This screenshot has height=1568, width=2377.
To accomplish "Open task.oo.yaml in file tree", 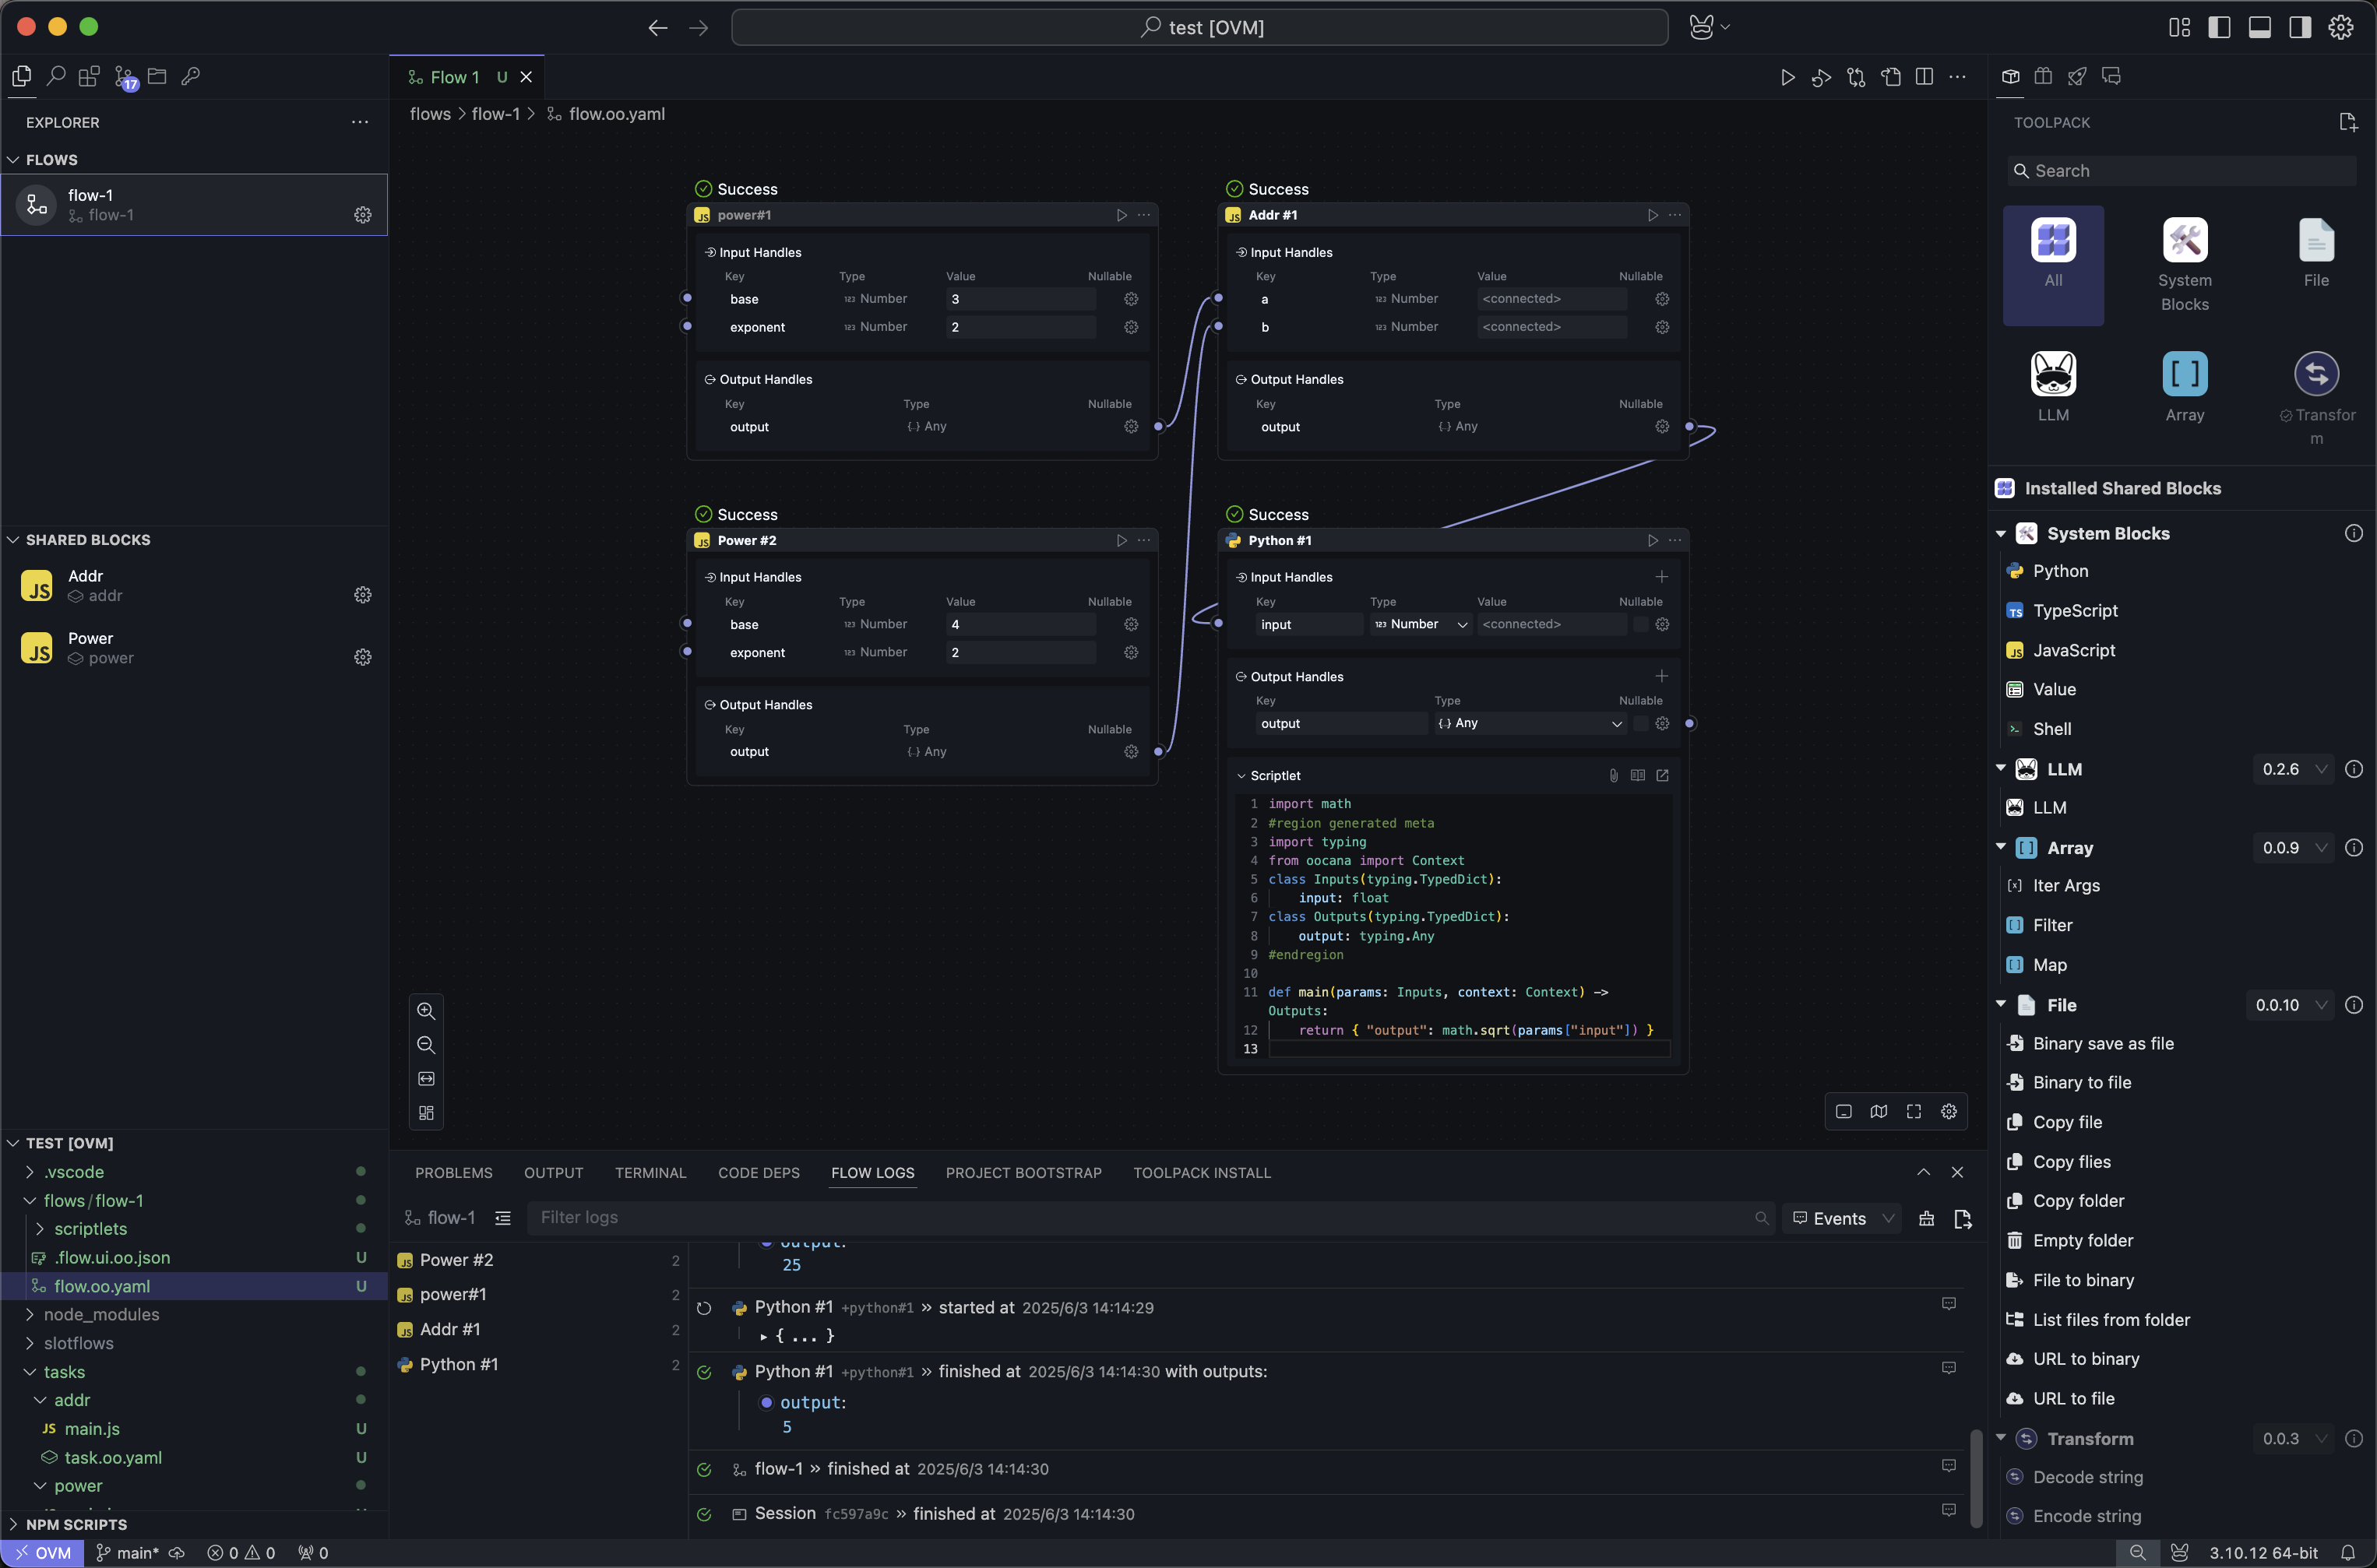I will click(112, 1457).
